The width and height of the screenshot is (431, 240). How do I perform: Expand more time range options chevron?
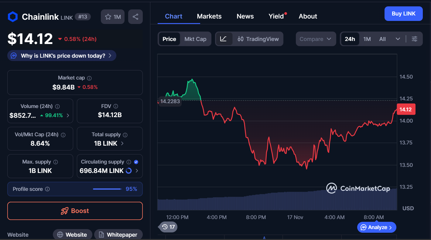point(398,39)
